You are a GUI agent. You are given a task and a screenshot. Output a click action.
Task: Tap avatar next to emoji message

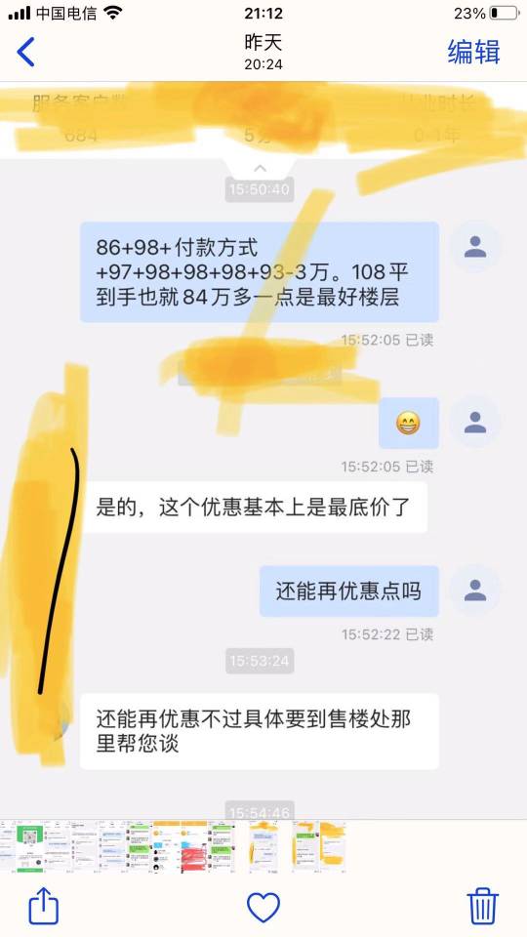click(475, 422)
